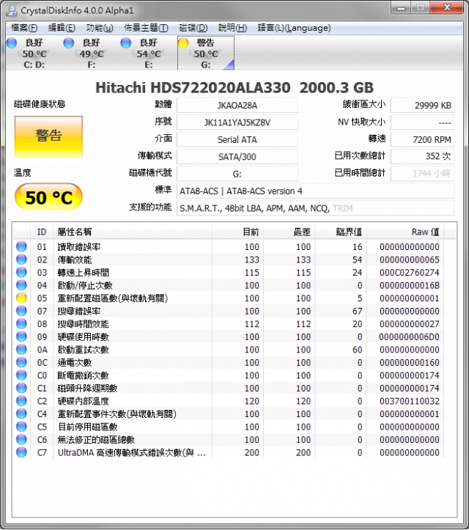Select the E: disk tab
Viewport: 469px width, 530px height.
148,53
